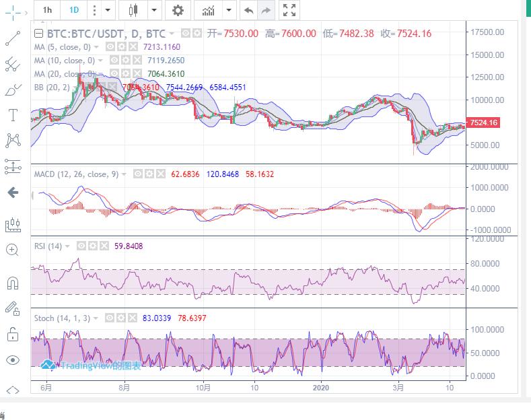Screen dimensions: 531x420
Task: Switch to the 1D timeframe
Action: [74, 10]
